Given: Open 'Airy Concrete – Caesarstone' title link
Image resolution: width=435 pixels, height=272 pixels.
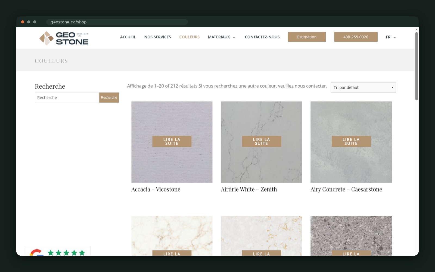Looking at the screenshot, I should pos(346,189).
